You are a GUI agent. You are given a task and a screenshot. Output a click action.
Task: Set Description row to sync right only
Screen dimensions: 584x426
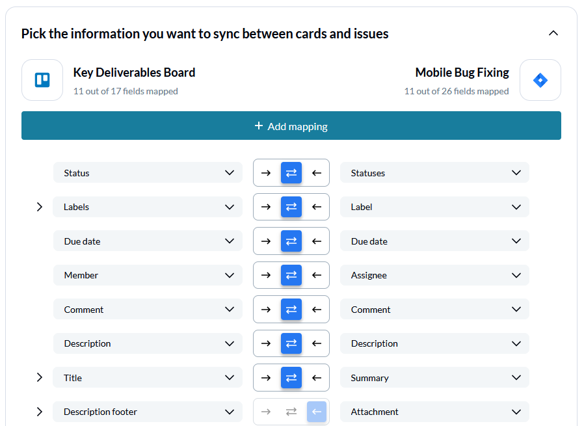click(266, 343)
